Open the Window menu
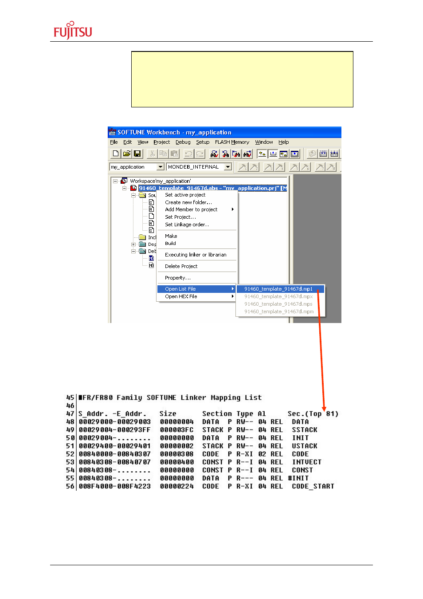 click(x=264, y=142)
